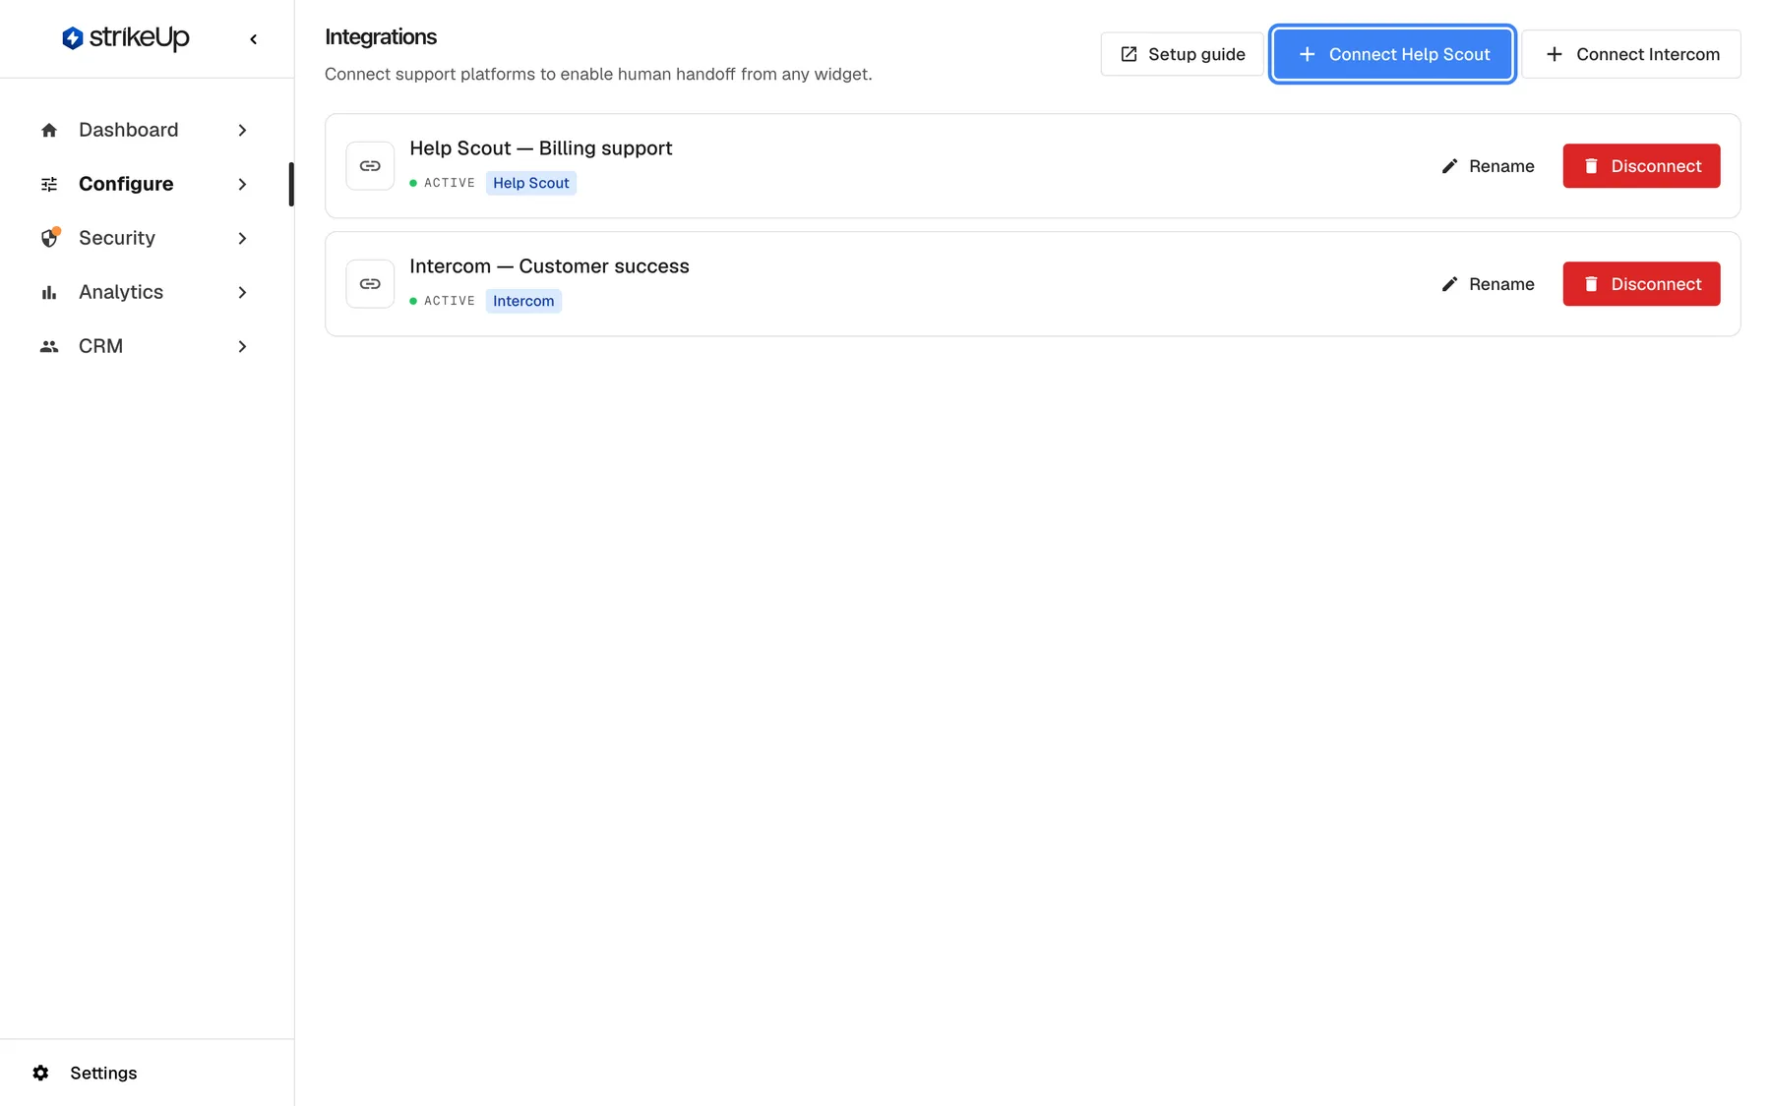Expand the Configure menu chevron
Viewport: 1771px width, 1106px height.
242,184
